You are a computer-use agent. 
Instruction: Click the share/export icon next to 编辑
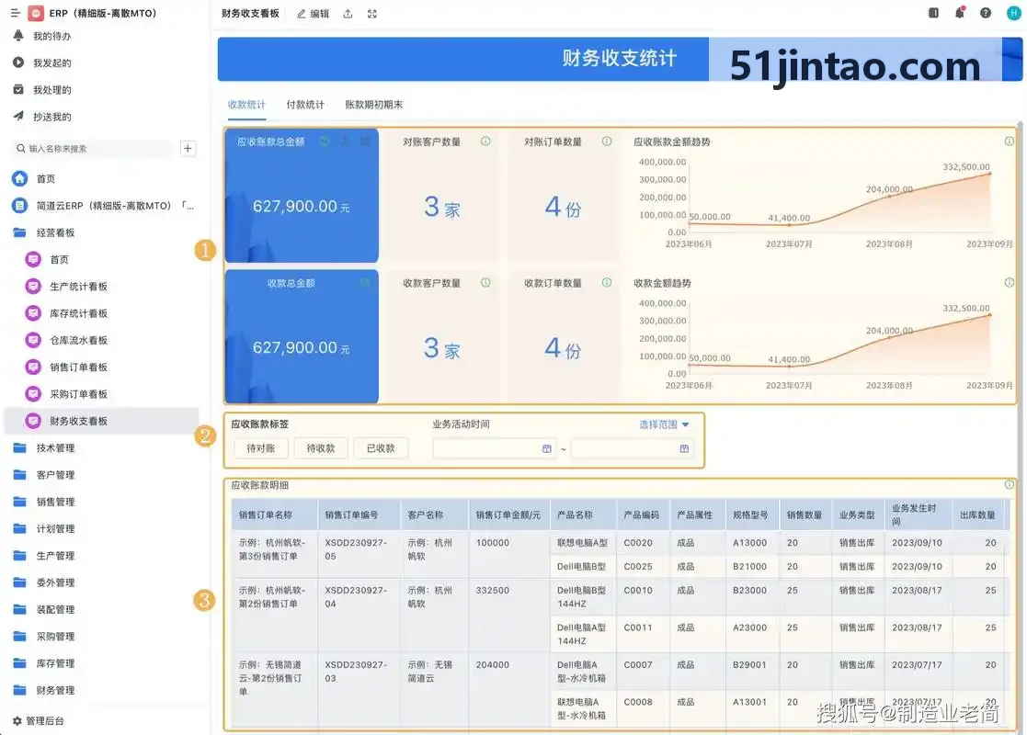348,14
